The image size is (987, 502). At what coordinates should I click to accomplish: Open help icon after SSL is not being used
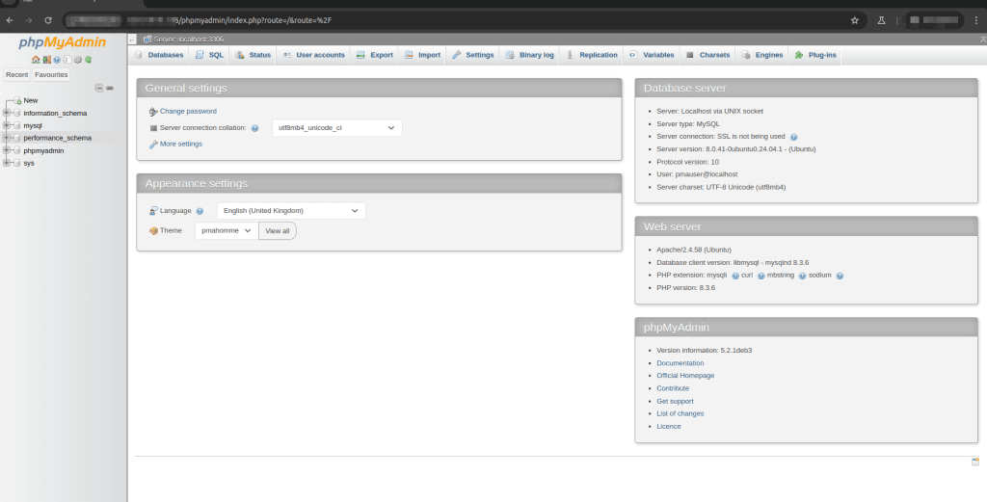[x=794, y=137]
